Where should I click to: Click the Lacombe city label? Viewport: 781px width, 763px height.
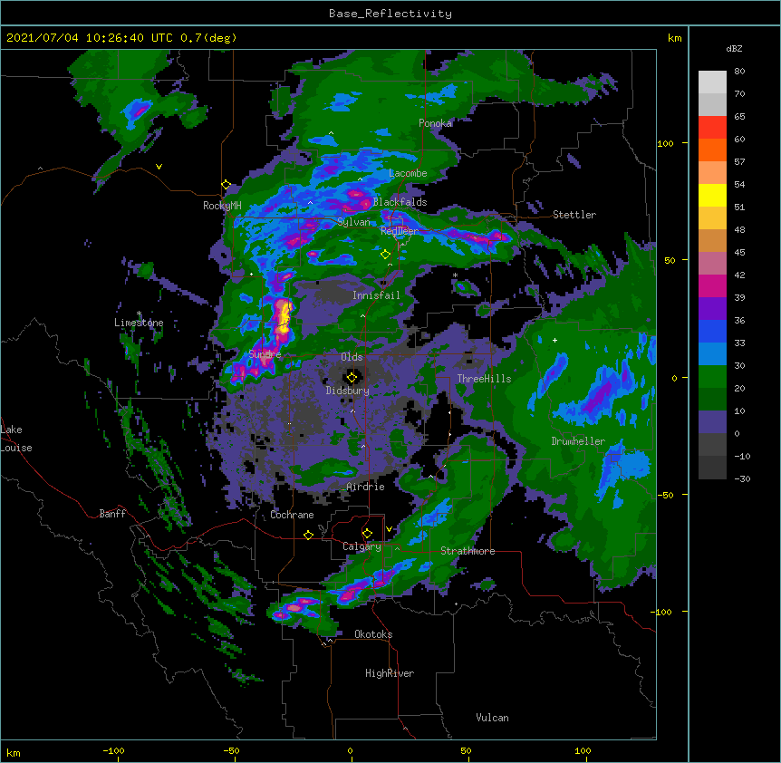click(408, 173)
